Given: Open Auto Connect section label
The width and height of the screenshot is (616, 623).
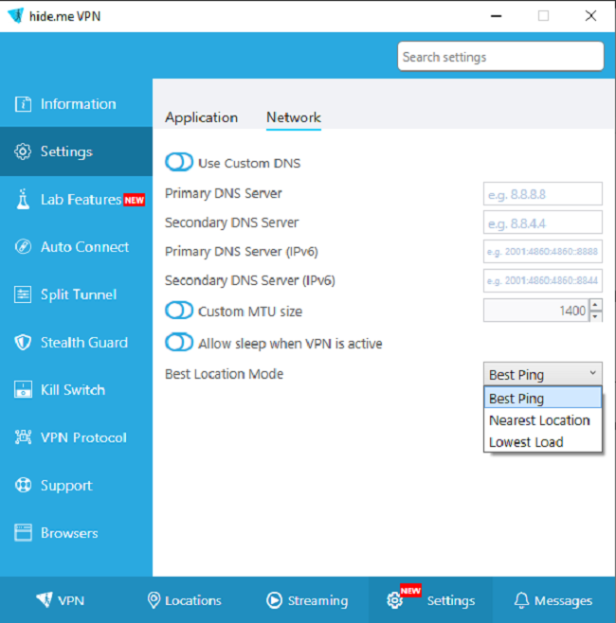Looking at the screenshot, I should [x=84, y=247].
